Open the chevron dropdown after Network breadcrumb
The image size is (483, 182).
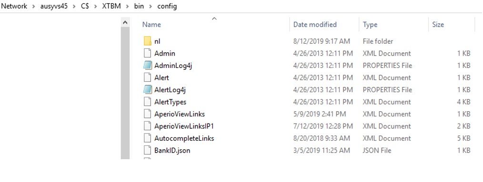tap(33, 6)
